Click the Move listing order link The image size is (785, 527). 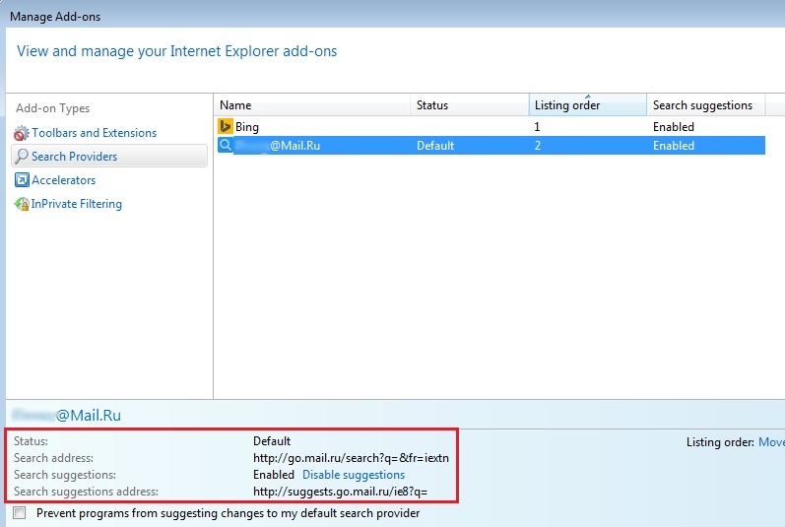pyautogui.click(x=771, y=442)
